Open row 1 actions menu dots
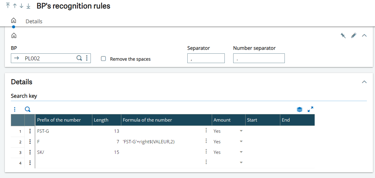The image size is (375, 178). point(30,131)
